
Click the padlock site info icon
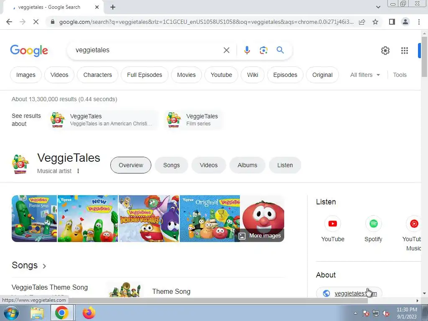point(53,22)
